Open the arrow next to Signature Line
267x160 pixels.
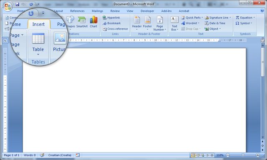coord(230,18)
